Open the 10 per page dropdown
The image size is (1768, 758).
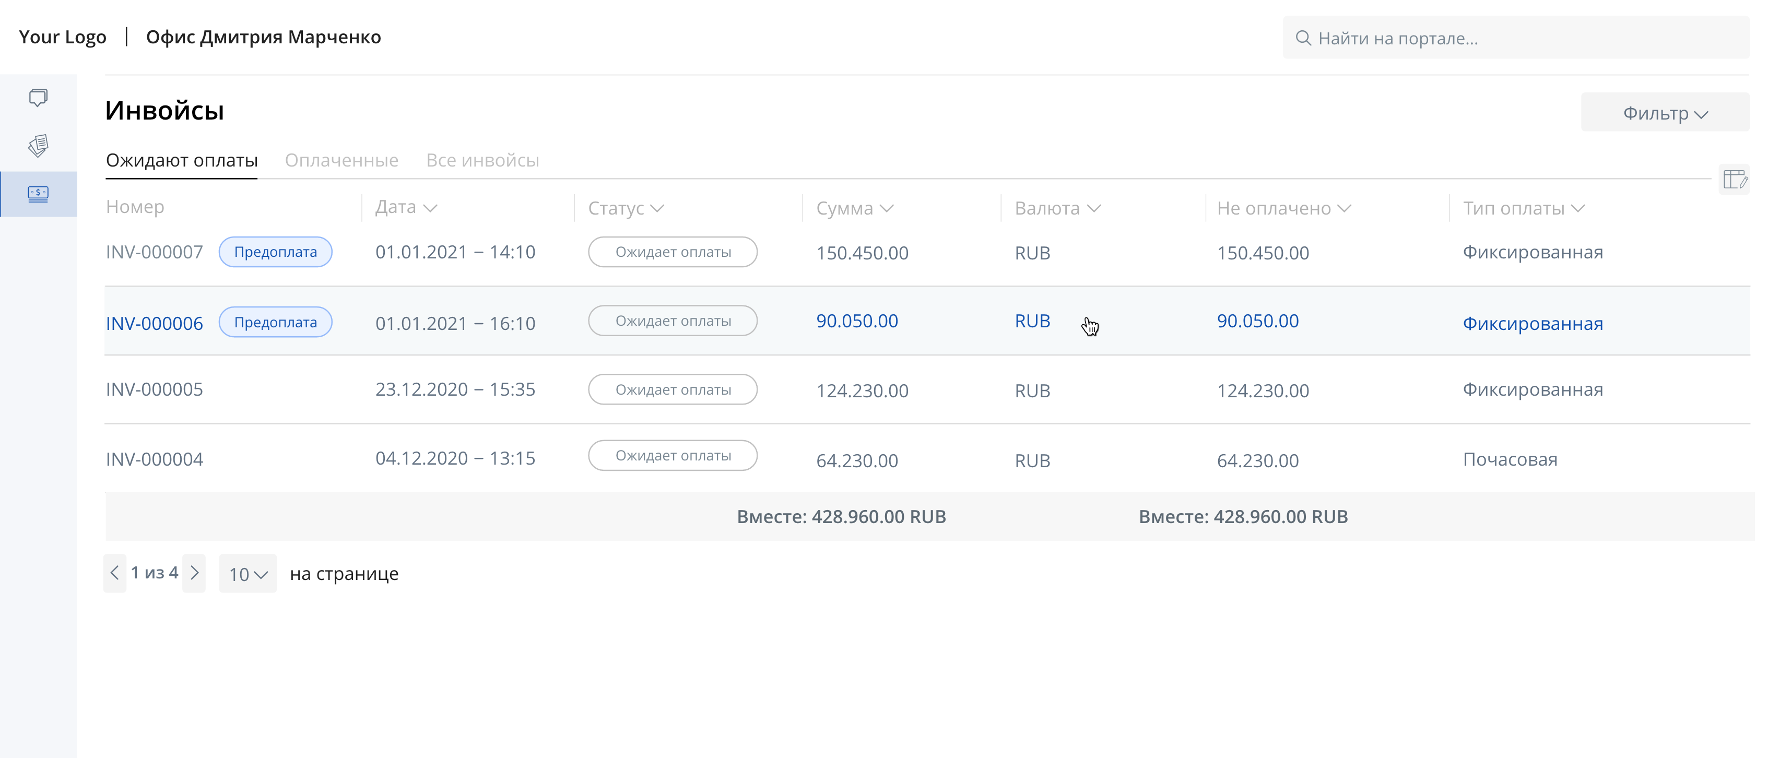pyautogui.click(x=248, y=574)
